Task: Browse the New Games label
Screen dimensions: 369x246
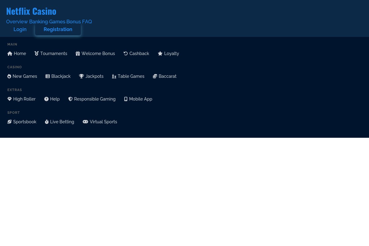Action: (25, 76)
